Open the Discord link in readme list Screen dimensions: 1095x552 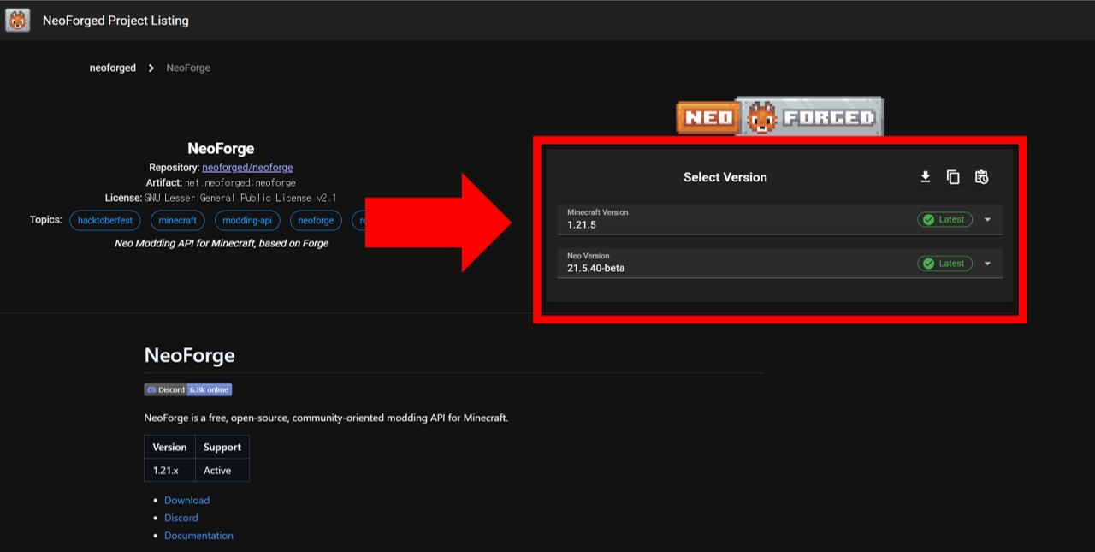click(181, 518)
